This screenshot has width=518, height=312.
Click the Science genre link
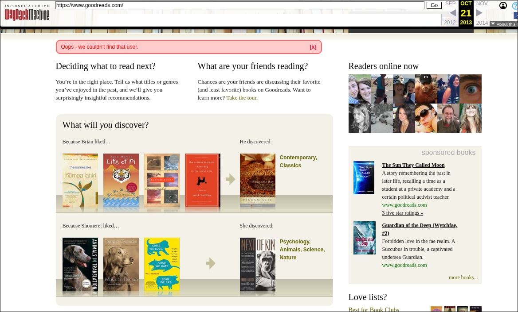(x=314, y=249)
